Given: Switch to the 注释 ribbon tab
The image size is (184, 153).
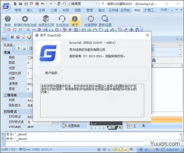Looking at the screenshot, I should click(x=42, y=10).
